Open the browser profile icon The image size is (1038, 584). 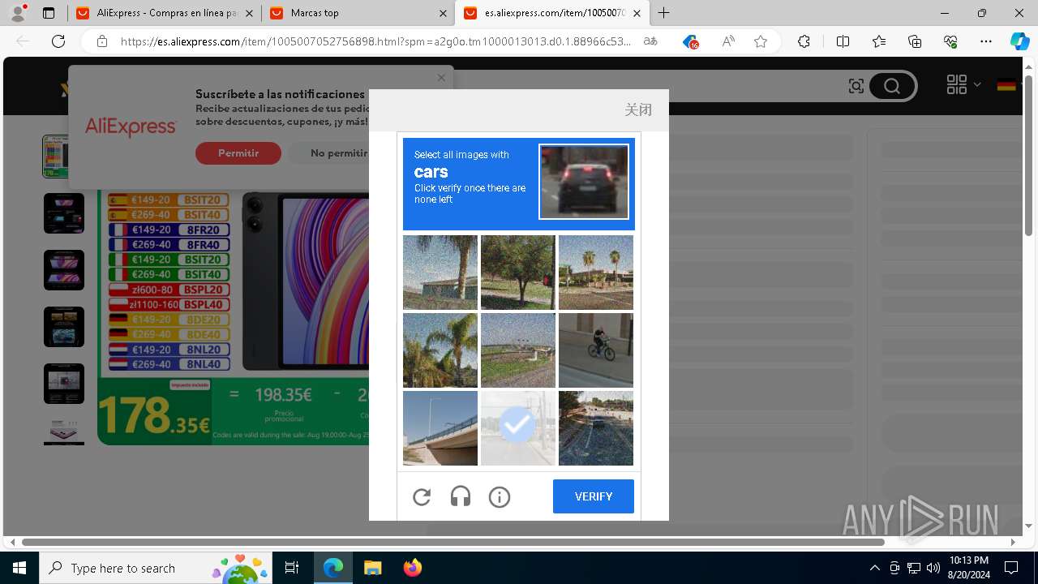(x=18, y=13)
